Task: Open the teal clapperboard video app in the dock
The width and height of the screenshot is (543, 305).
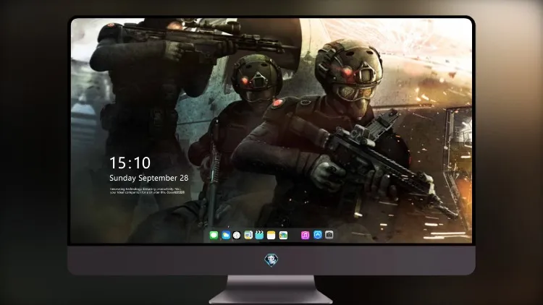Action: pos(259,235)
